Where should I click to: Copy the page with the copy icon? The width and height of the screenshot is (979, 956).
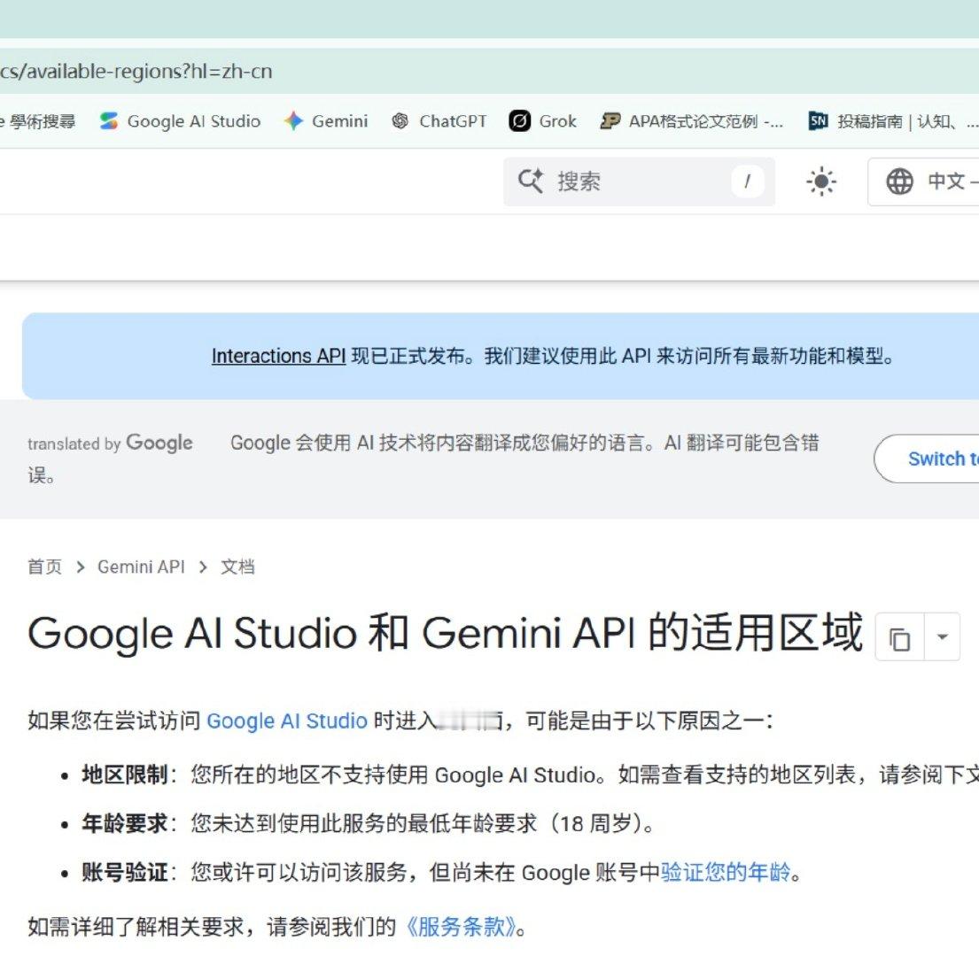900,637
